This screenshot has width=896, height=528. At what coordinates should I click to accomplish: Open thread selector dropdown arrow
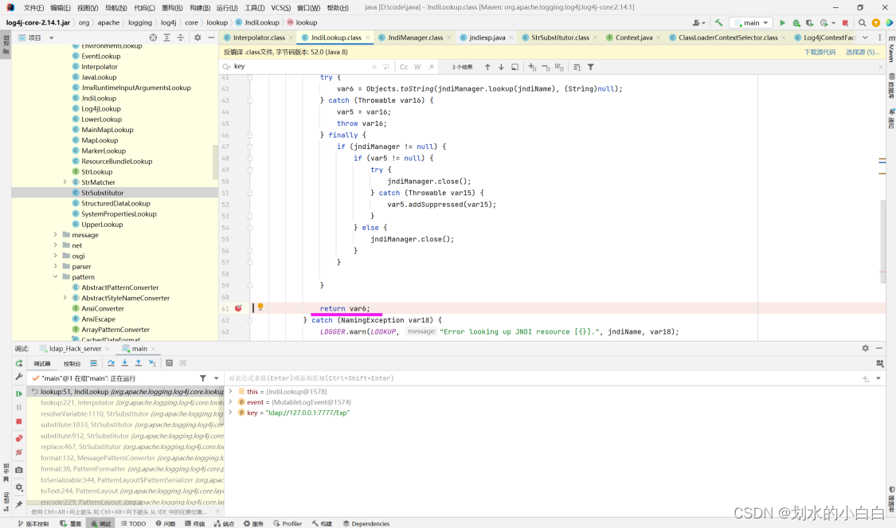pos(216,378)
